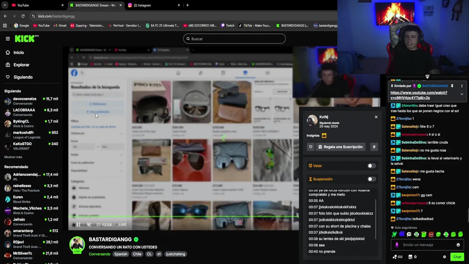This screenshot has height=264, width=469.
Task: Open KaKoSTGO channel in the sidebar
Action: (x=31, y=146)
